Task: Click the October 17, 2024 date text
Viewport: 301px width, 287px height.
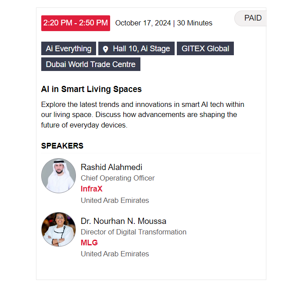Action: coord(143,23)
